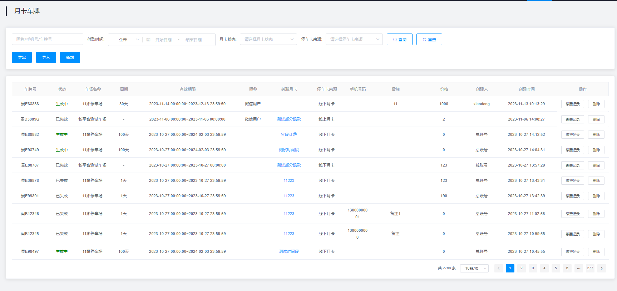
Task: Click the 重置 reset button
Action: coord(429,40)
